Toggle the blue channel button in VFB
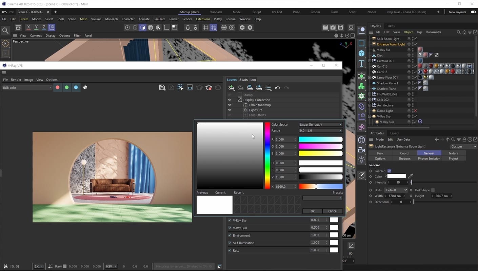The image size is (478, 271). [x=76, y=87]
